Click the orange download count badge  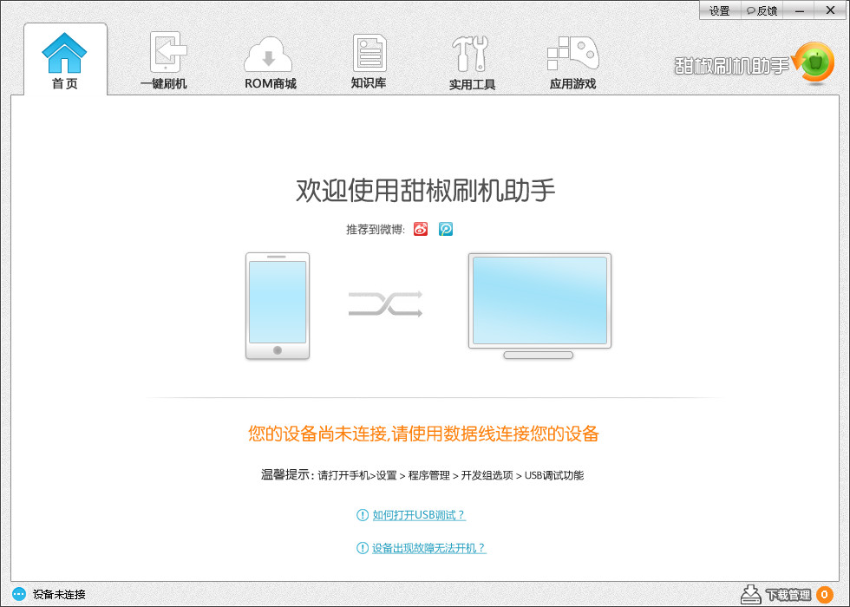[x=825, y=595]
